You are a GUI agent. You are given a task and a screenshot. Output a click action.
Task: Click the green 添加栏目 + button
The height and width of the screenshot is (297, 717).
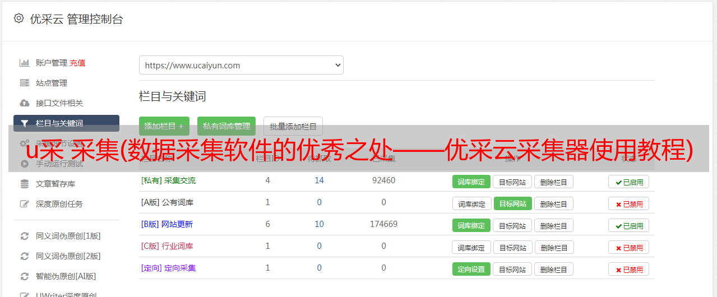click(x=164, y=126)
